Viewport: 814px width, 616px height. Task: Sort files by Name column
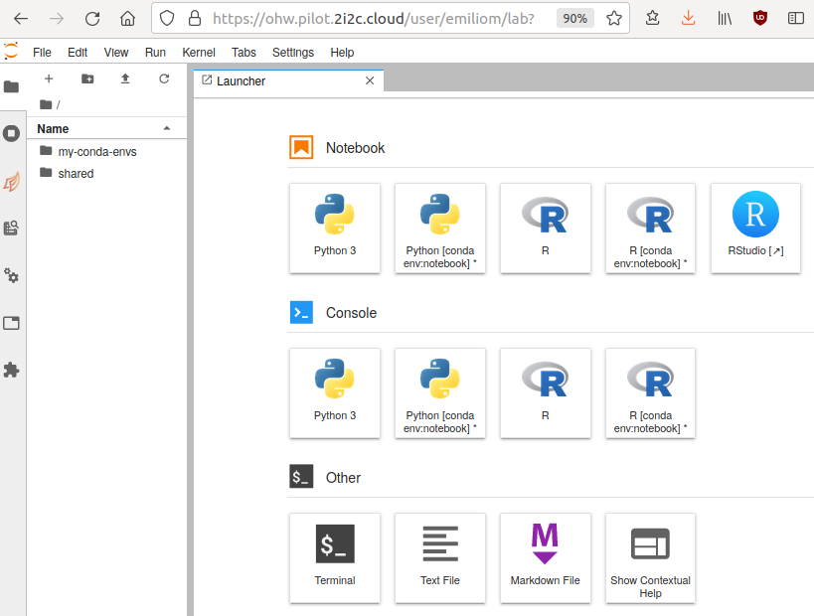point(106,129)
